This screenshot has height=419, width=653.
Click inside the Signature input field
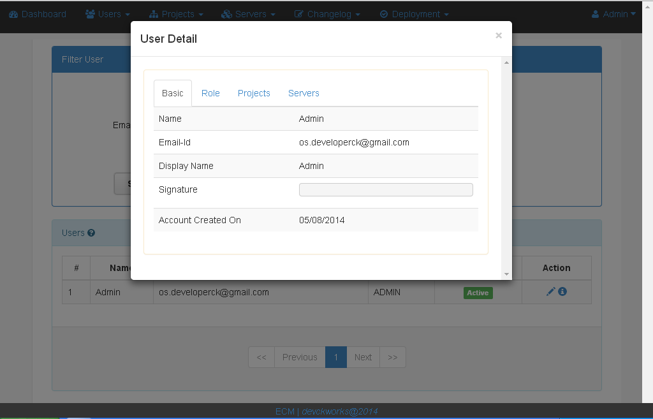point(385,189)
